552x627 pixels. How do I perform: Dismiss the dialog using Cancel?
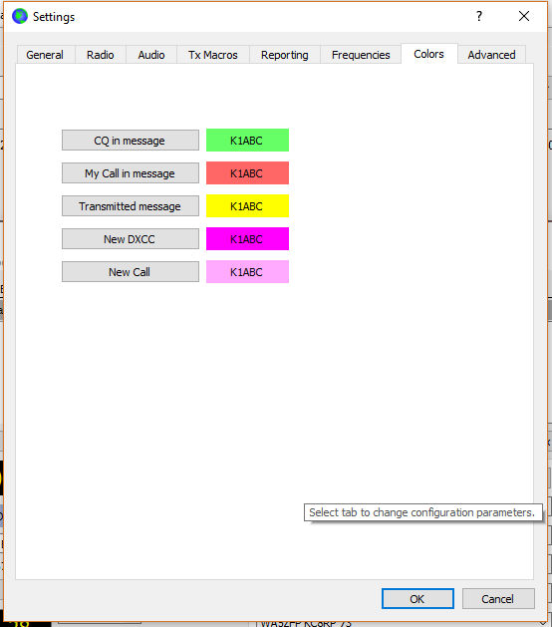tap(498, 599)
